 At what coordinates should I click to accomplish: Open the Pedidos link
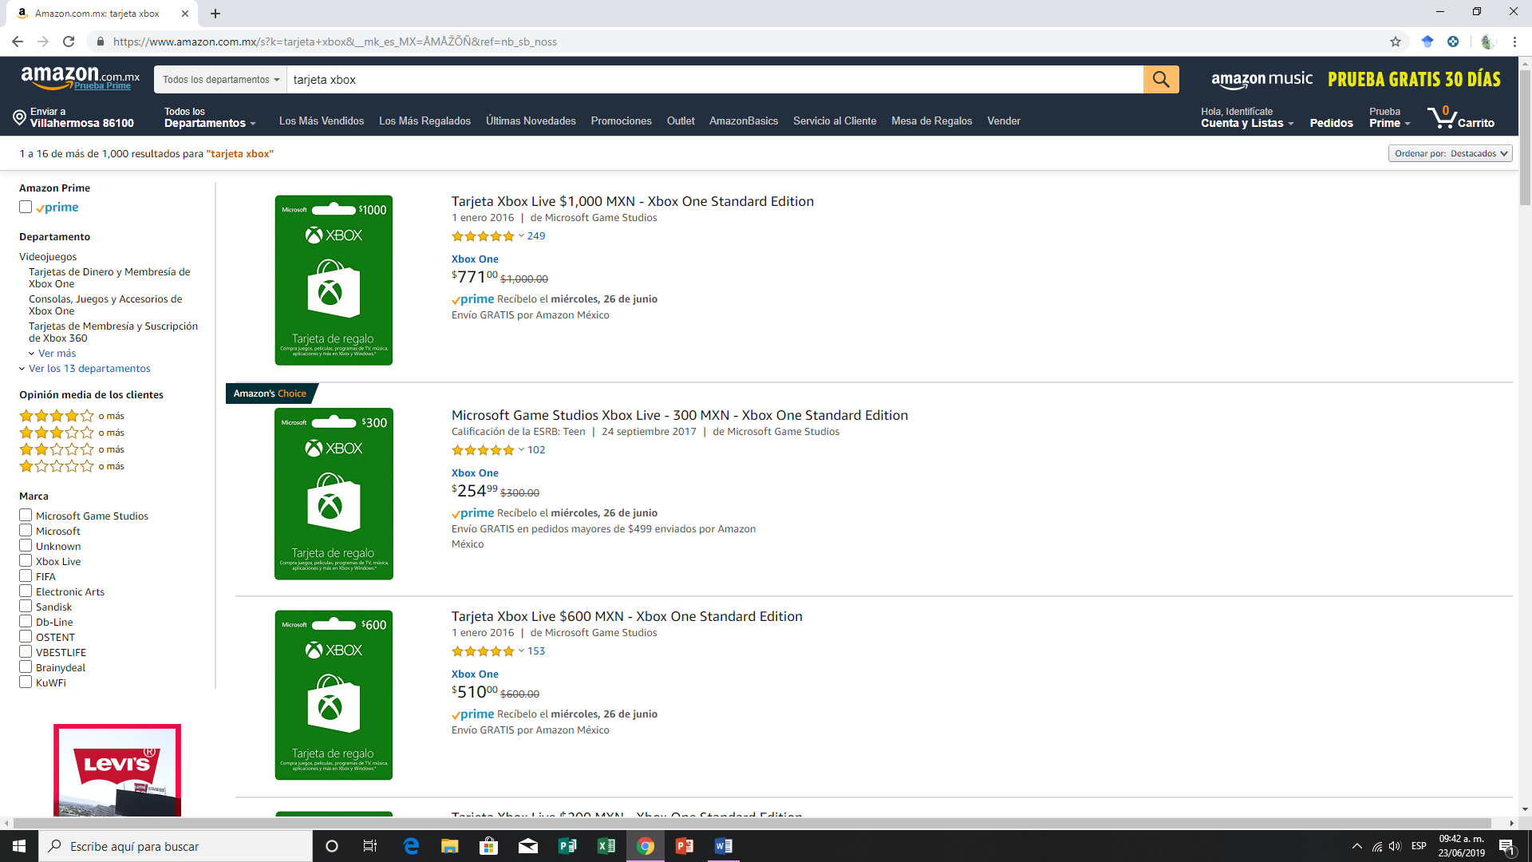(1331, 123)
